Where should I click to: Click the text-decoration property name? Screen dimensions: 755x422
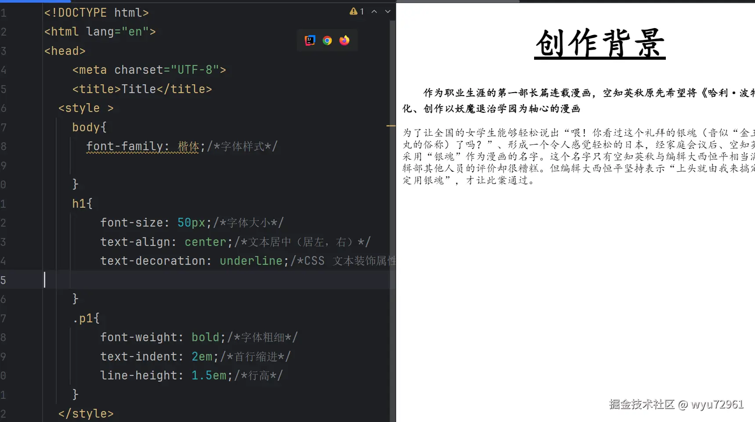tap(153, 261)
